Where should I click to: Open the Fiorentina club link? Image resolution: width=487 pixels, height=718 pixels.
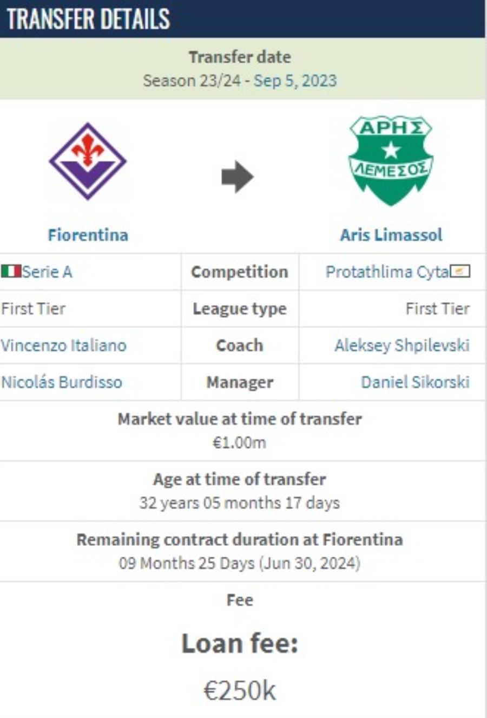[88, 235]
